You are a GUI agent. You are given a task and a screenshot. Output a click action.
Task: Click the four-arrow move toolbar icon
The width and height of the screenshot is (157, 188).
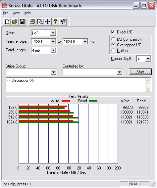47,22
